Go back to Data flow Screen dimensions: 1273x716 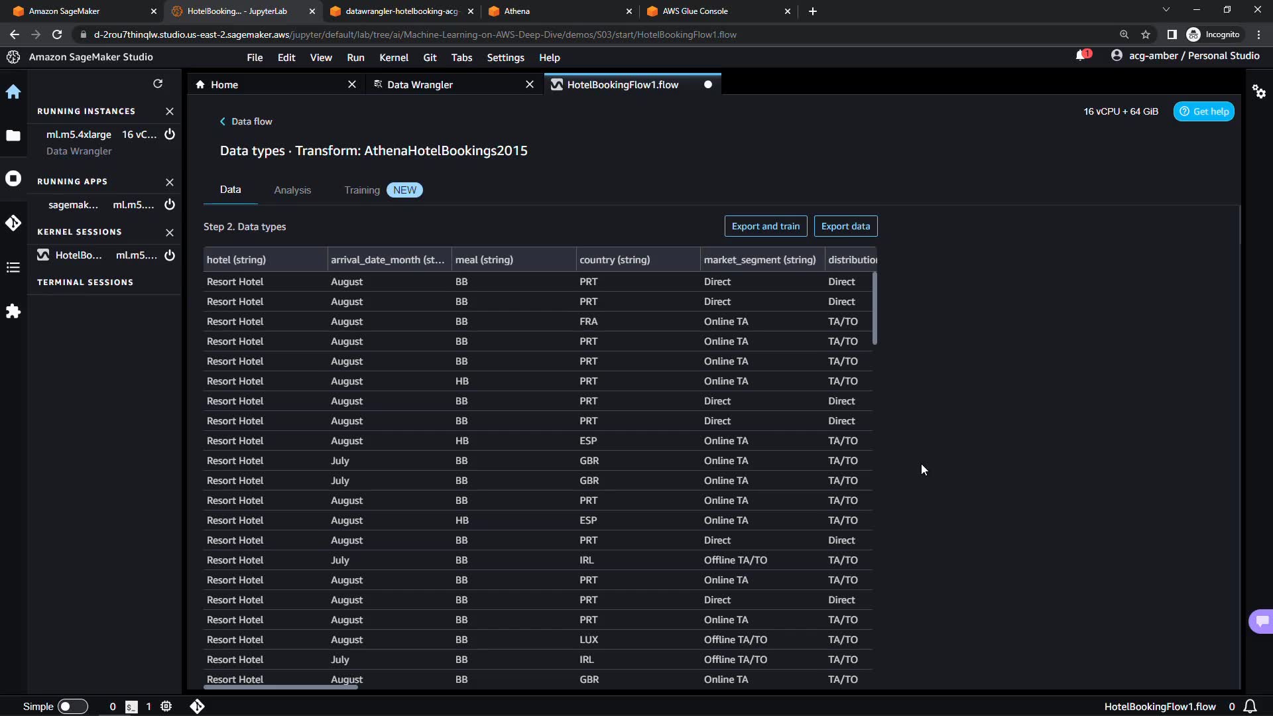(246, 121)
